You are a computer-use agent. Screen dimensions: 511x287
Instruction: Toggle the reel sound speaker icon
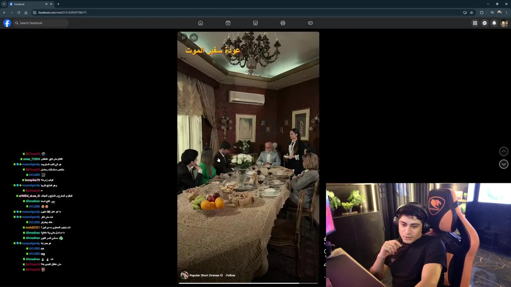pyautogui.click(x=194, y=38)
